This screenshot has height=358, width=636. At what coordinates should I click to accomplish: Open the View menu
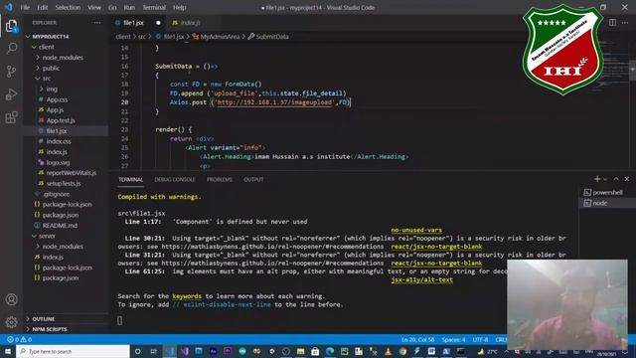94,7
